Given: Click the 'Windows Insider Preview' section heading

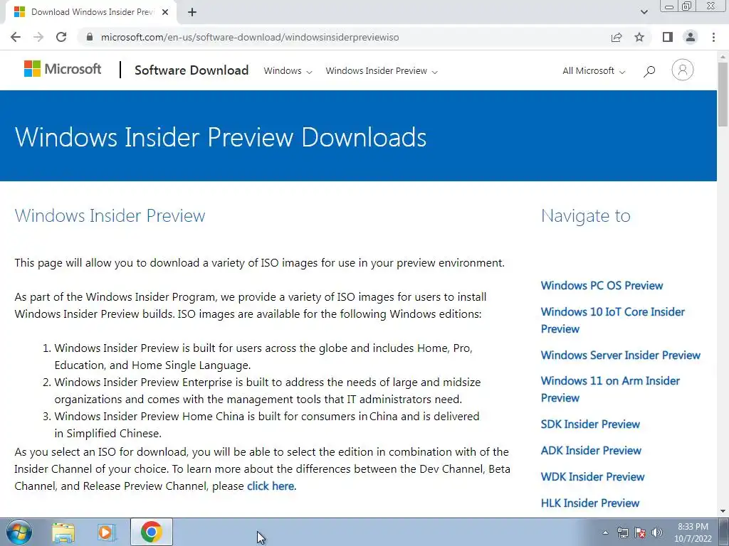Looking at the screenshot, I should coord(110,216).
